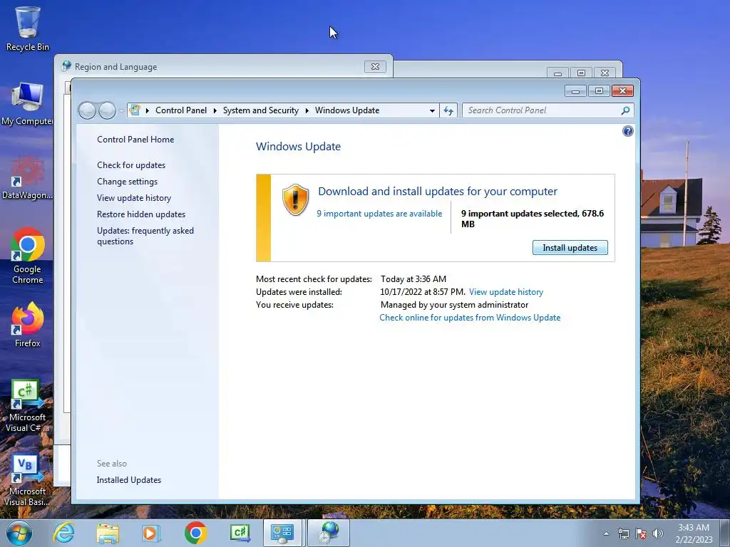Image resolution: width=730 pixels, height=547 pixels.
Task: Click the Control Panel icon in address bar
Action: (x=135, y=110)
